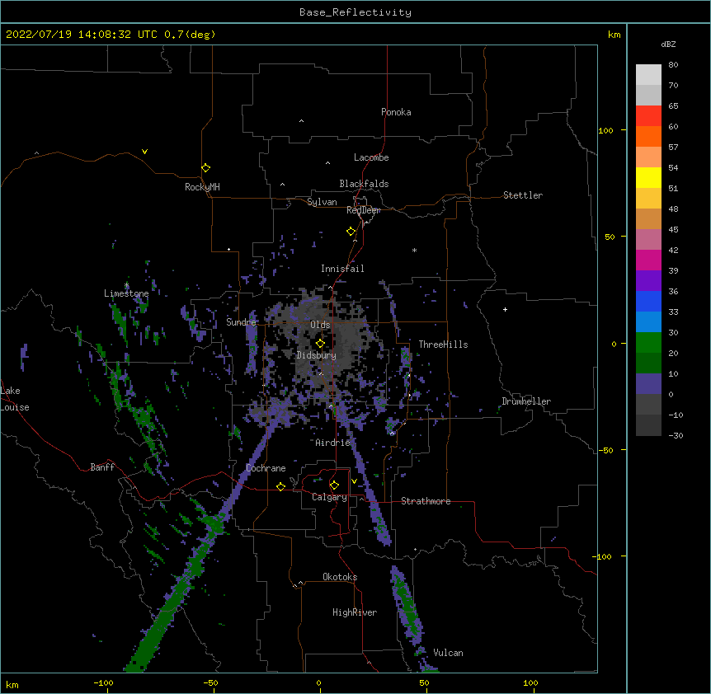Viewport: 711px width, 694px height.
Task: Click the RockyMH label
Action: (x=202, y=187)
